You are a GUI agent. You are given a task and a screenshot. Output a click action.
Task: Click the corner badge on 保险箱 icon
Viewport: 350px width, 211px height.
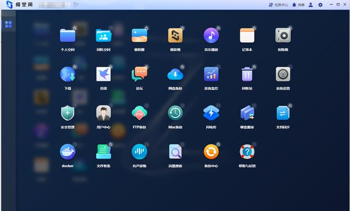pyautogui.click(x=290, y=28)
